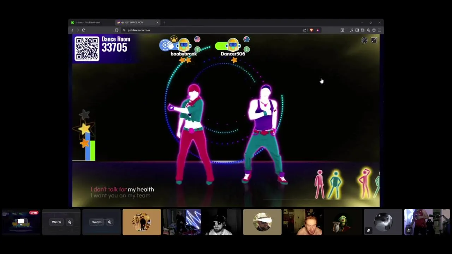The image size is (452, 254).
Task: Open the webcam tile with neon lights
Action: [x=182, y=222]
